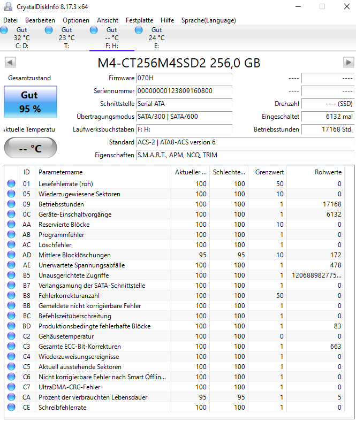Click the Betriebsstunden field 17168 Std.

coord(328,129)
